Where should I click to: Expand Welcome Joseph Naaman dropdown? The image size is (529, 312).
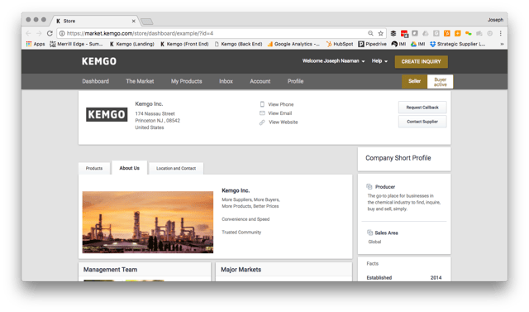334,61
